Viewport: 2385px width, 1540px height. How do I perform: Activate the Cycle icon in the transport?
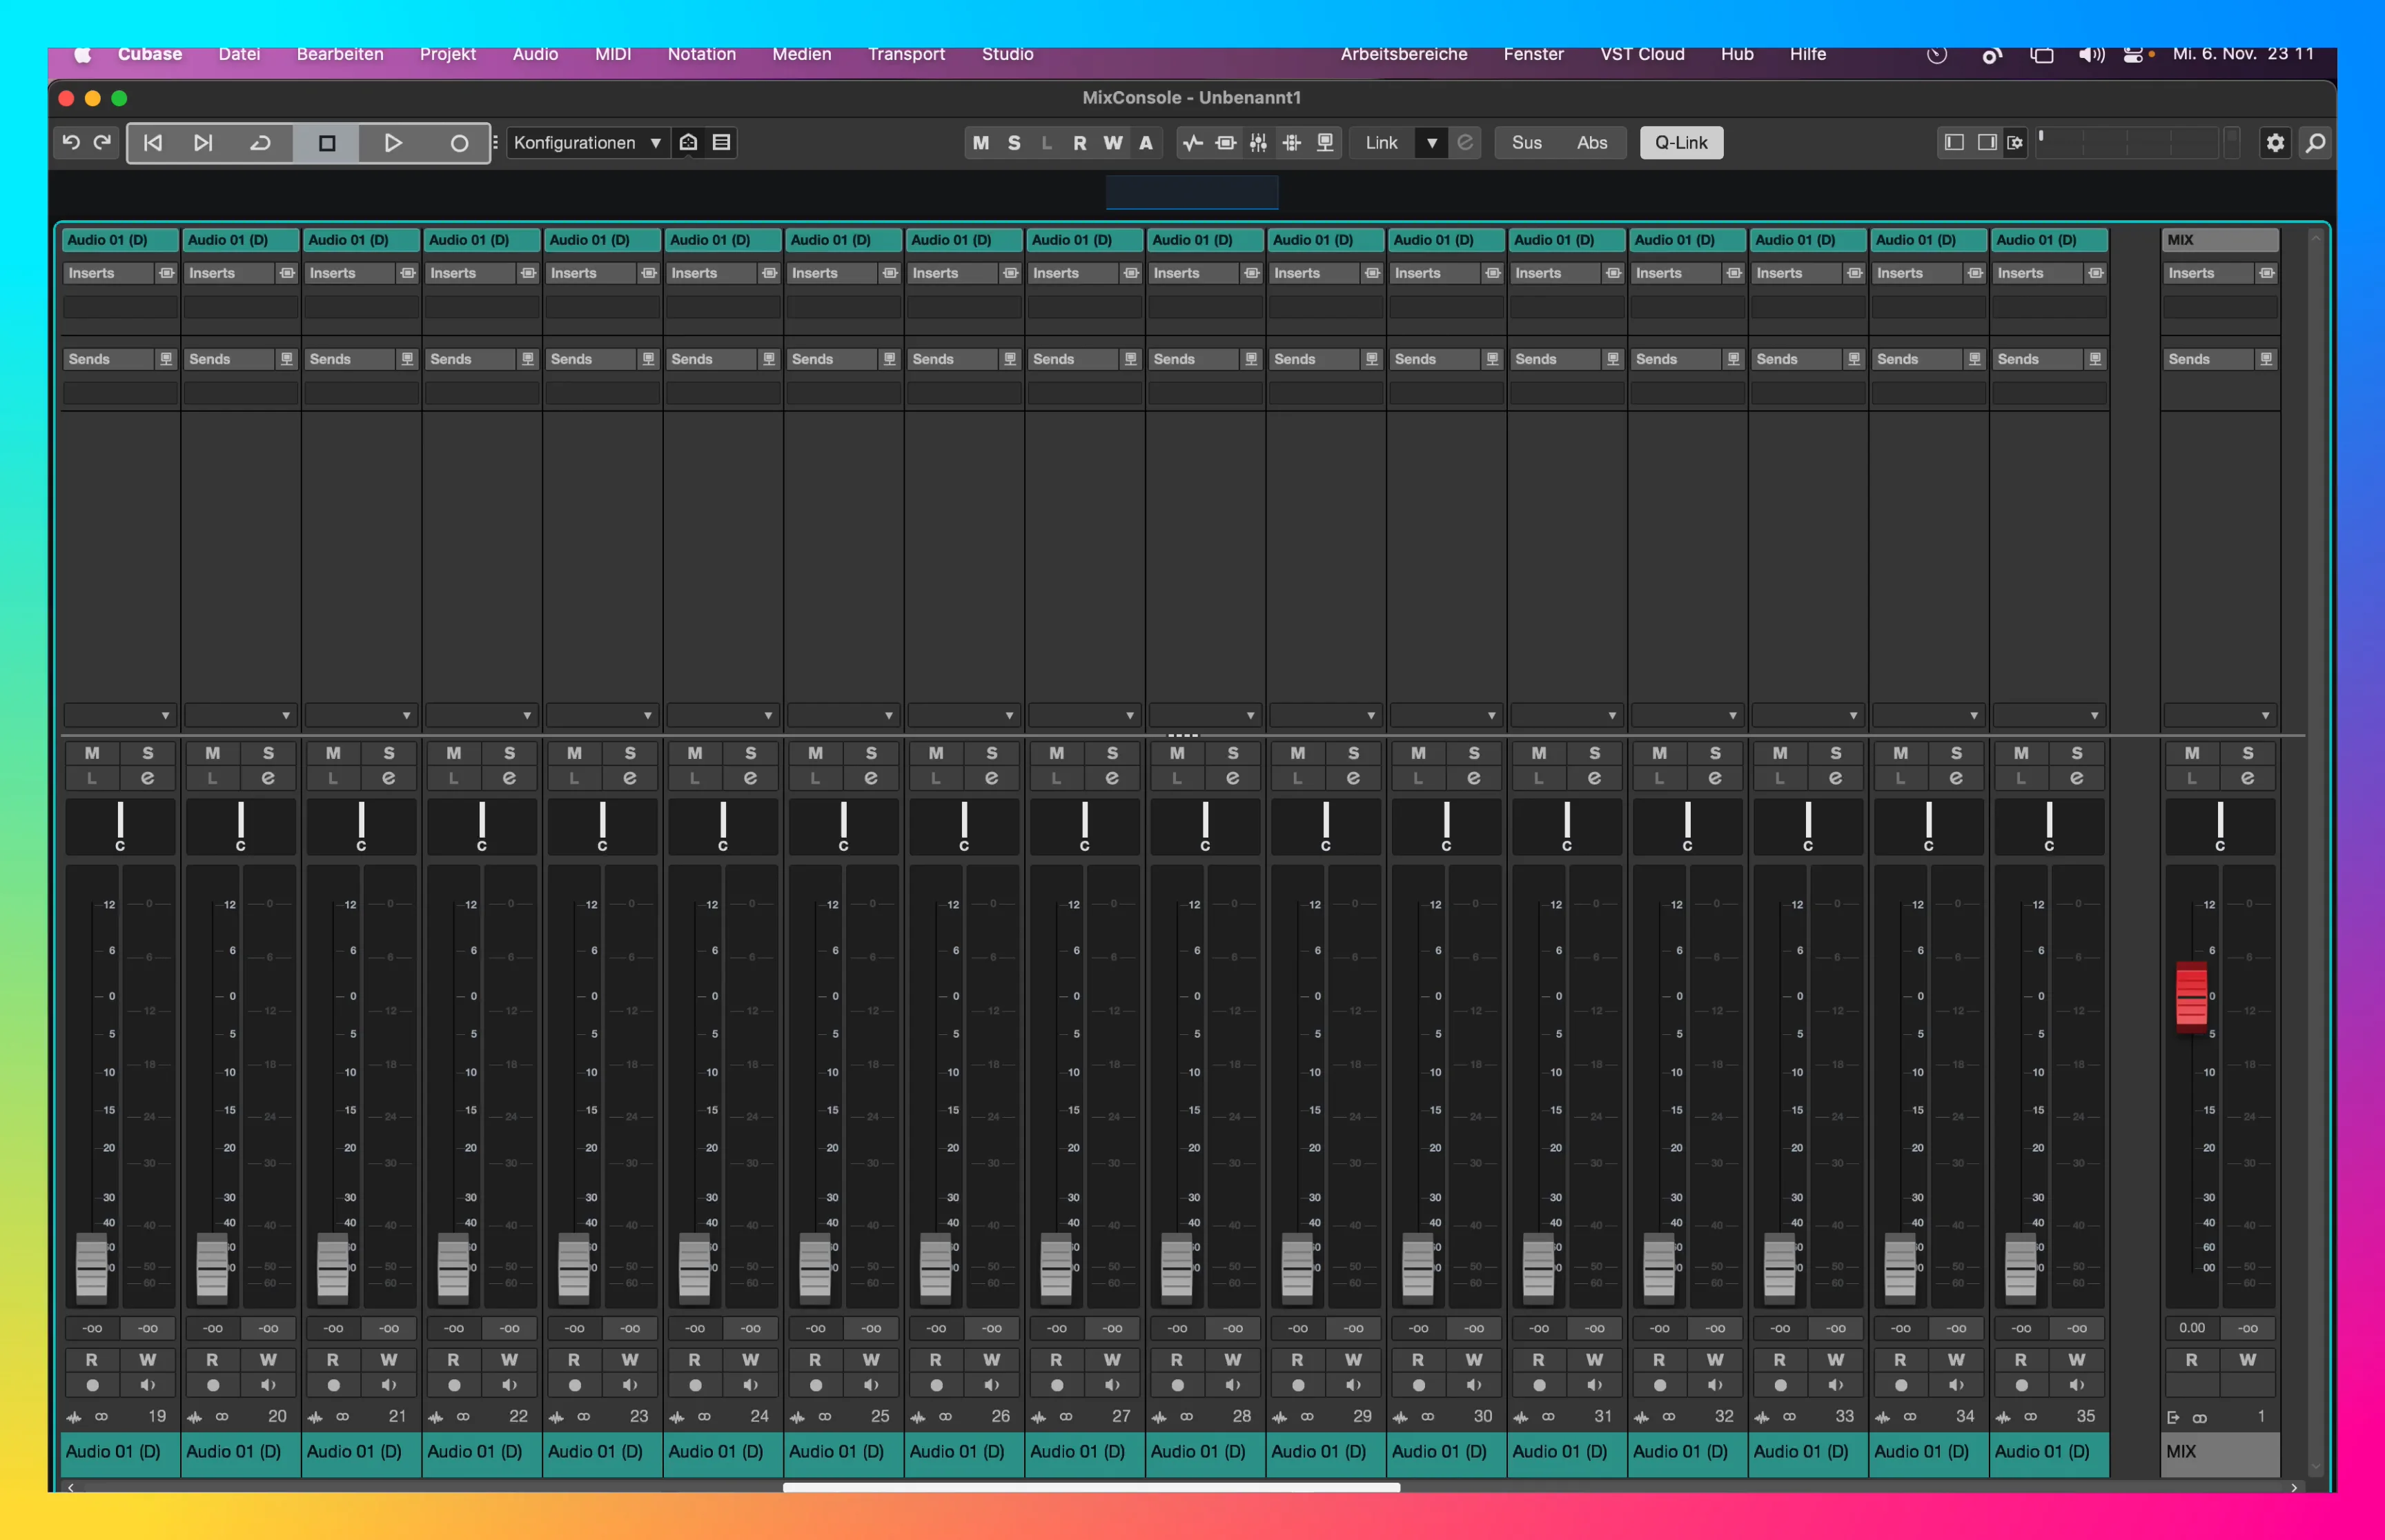coord(260,142)
